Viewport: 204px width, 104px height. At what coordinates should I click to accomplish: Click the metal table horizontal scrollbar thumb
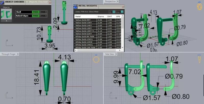pos(96,50)
